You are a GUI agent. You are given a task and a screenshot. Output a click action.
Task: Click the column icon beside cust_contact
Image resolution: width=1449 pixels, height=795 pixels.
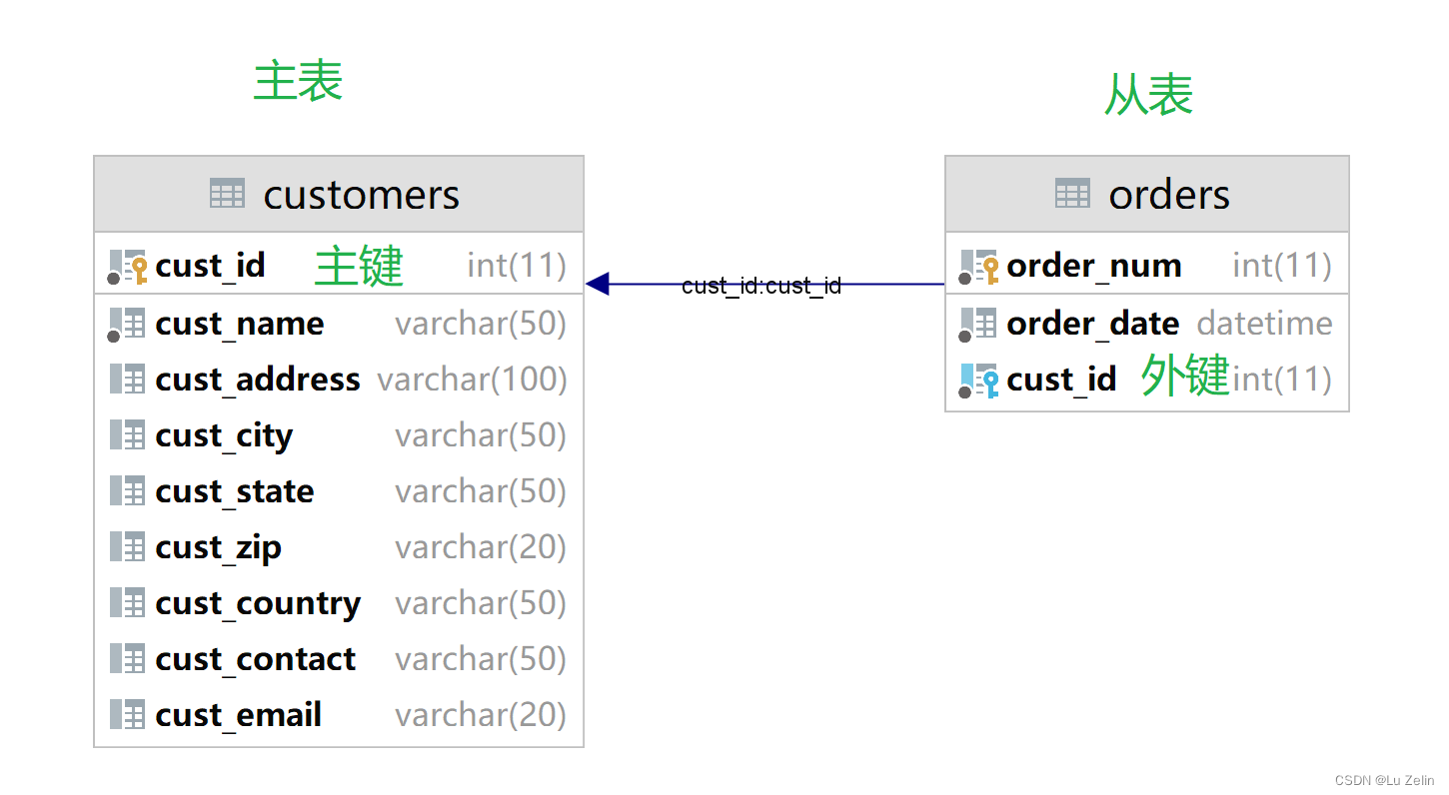pyautogui.click(x=127, y=658)
